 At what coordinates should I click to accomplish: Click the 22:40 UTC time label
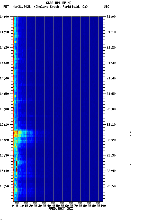tap(111, 171)
